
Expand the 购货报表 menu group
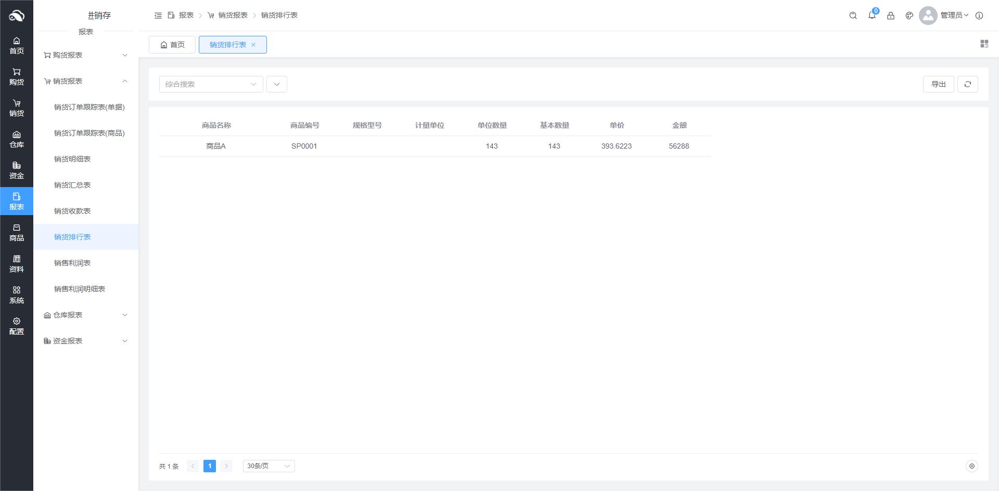click(x=86, y=55)
